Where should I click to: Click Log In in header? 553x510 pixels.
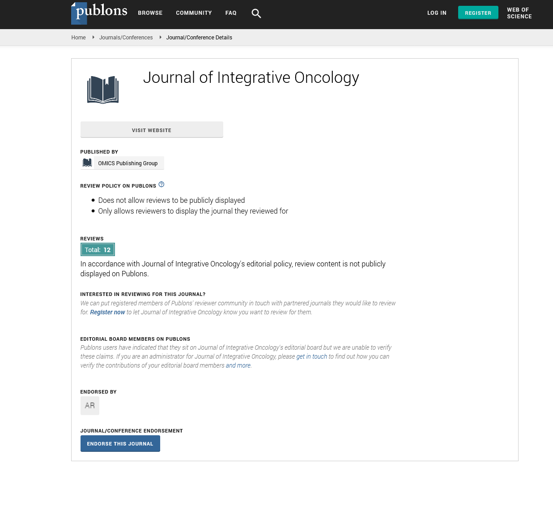point(437,13)
